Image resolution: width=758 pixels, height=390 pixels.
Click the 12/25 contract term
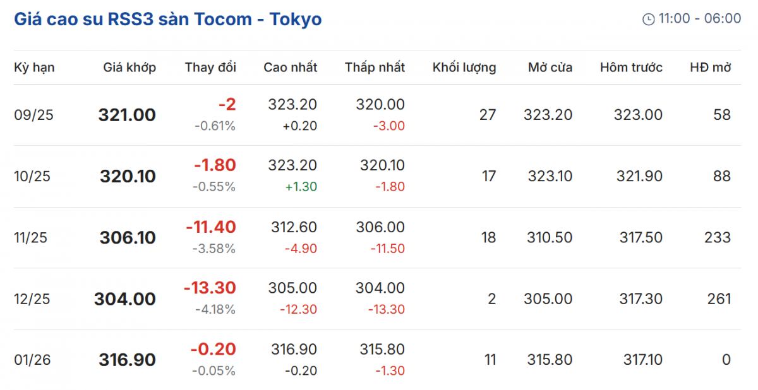coord(32,299)
